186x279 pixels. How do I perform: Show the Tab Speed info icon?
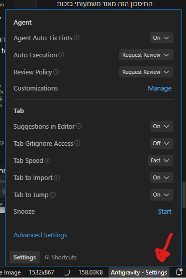click(x=48, y=160)
